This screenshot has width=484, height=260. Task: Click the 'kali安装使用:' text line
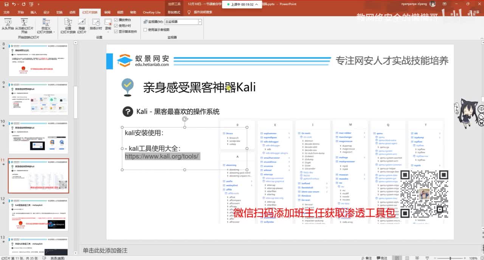[144, 133]
